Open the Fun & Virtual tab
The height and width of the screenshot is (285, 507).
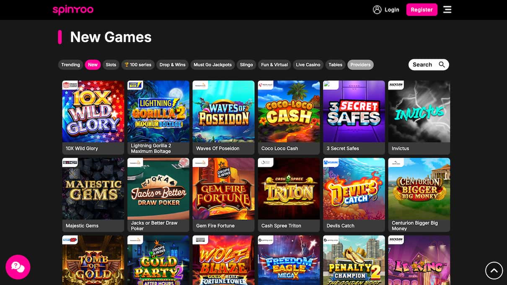click(x=274, y=65)
